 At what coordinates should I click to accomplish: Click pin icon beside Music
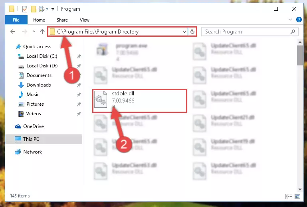coord(79,95)
